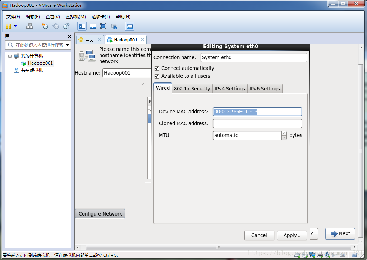The height and width of the screenshot is (260, 367).
Task: Click the revert to snapshot icon
Action: pyautogui.click(x=56, y=26)
